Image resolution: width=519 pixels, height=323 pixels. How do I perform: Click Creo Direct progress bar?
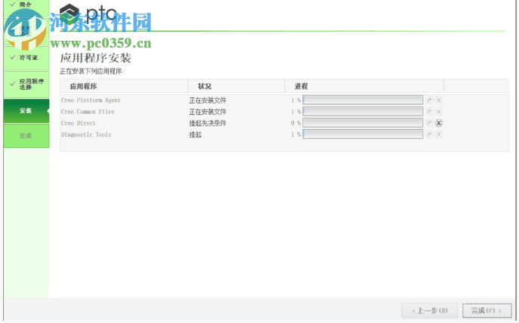pos(363,123)
